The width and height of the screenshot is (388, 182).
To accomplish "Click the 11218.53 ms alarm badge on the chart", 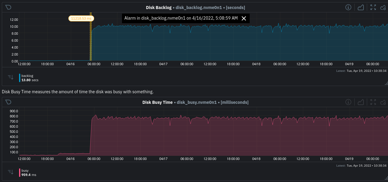I will (81, 18).
